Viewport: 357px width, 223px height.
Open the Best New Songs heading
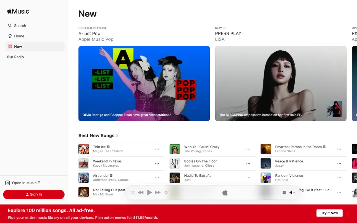[x=96, y=135]
